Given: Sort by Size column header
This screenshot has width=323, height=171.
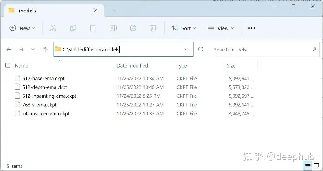Looking at the screenshot, I should [231, 65].
